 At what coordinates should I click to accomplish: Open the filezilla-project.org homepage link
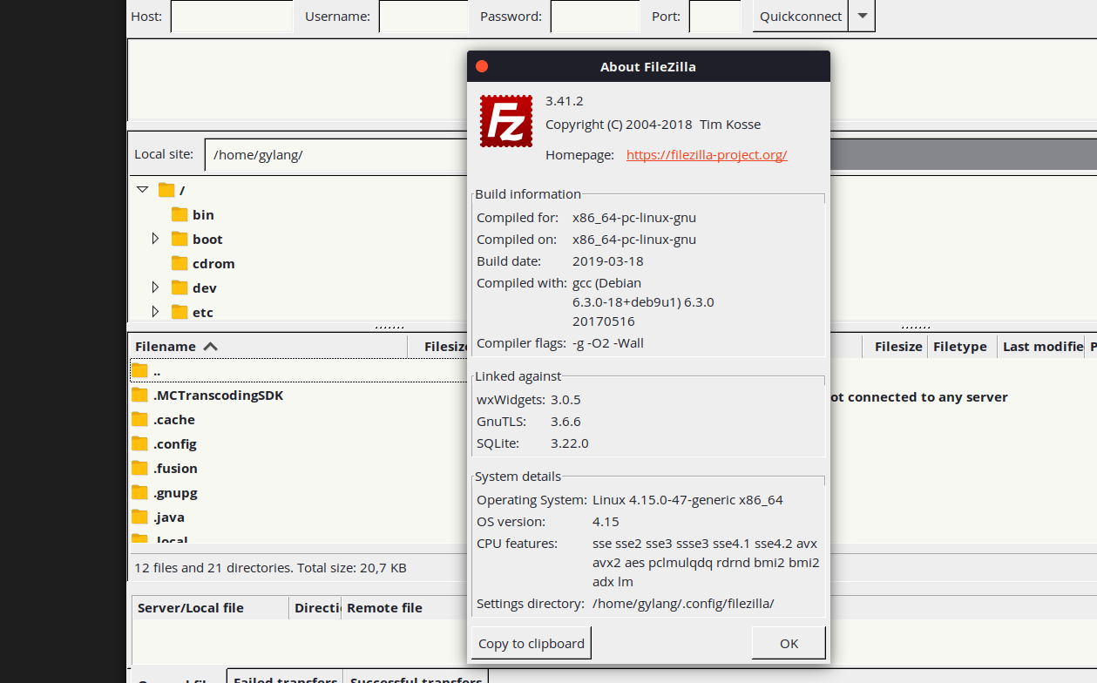(x=707, y=155)
